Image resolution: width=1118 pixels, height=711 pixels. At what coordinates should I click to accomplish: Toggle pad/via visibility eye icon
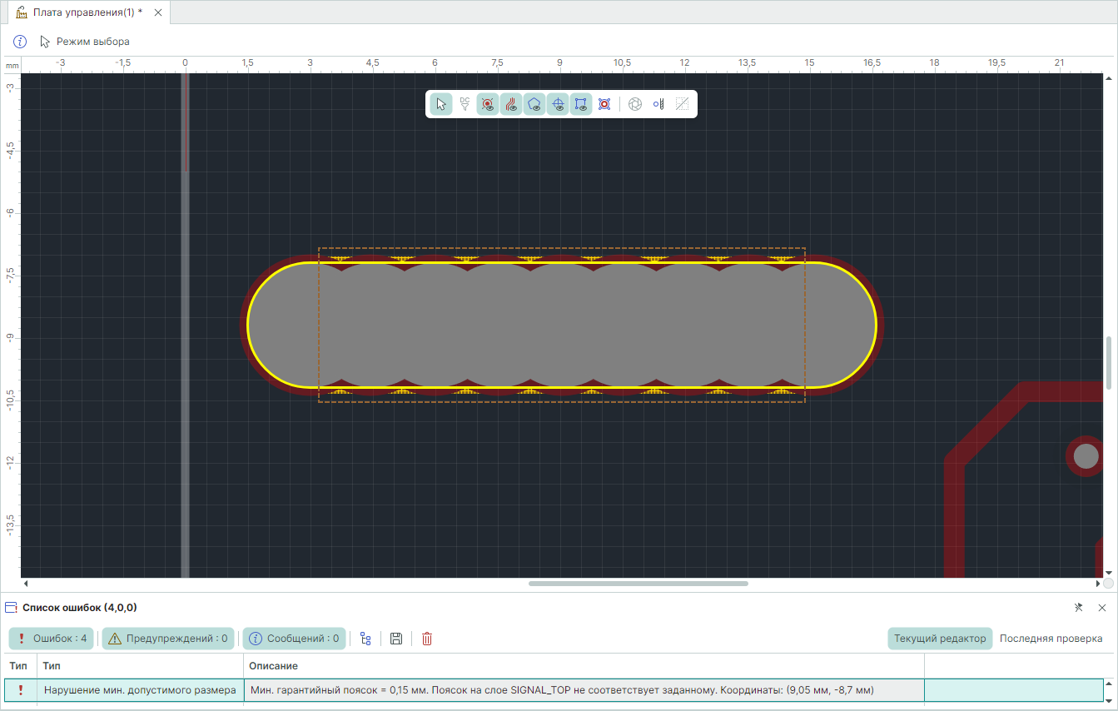click(488, 105)
